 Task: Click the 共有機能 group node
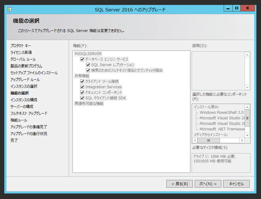pos(82,76)
